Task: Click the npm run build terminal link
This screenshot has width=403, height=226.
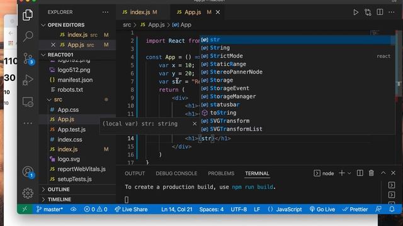Action: (252, 187)
